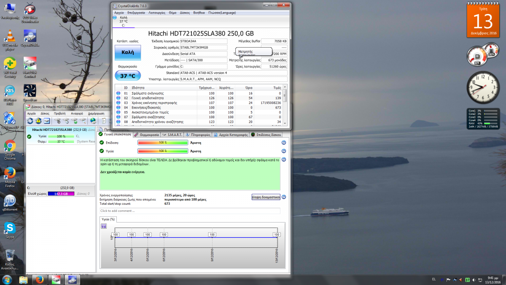Click the help icon beside Υγεία bar
The image size is (506, 285).
[284, 151]
